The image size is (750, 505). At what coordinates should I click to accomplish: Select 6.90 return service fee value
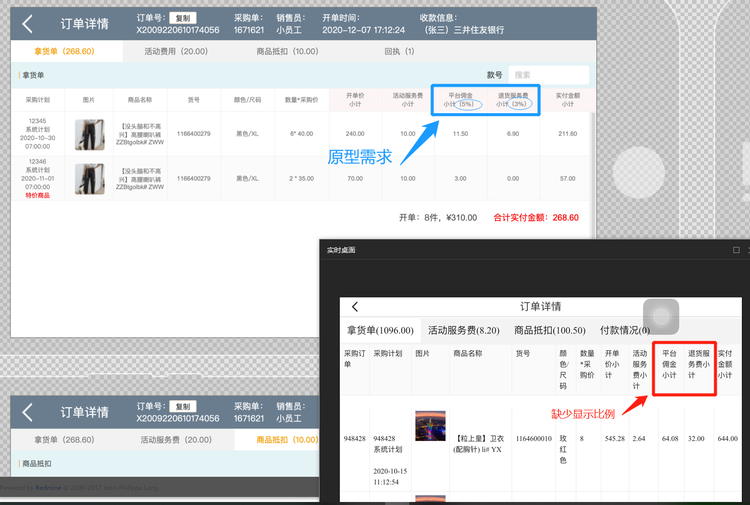coord(513,134)
